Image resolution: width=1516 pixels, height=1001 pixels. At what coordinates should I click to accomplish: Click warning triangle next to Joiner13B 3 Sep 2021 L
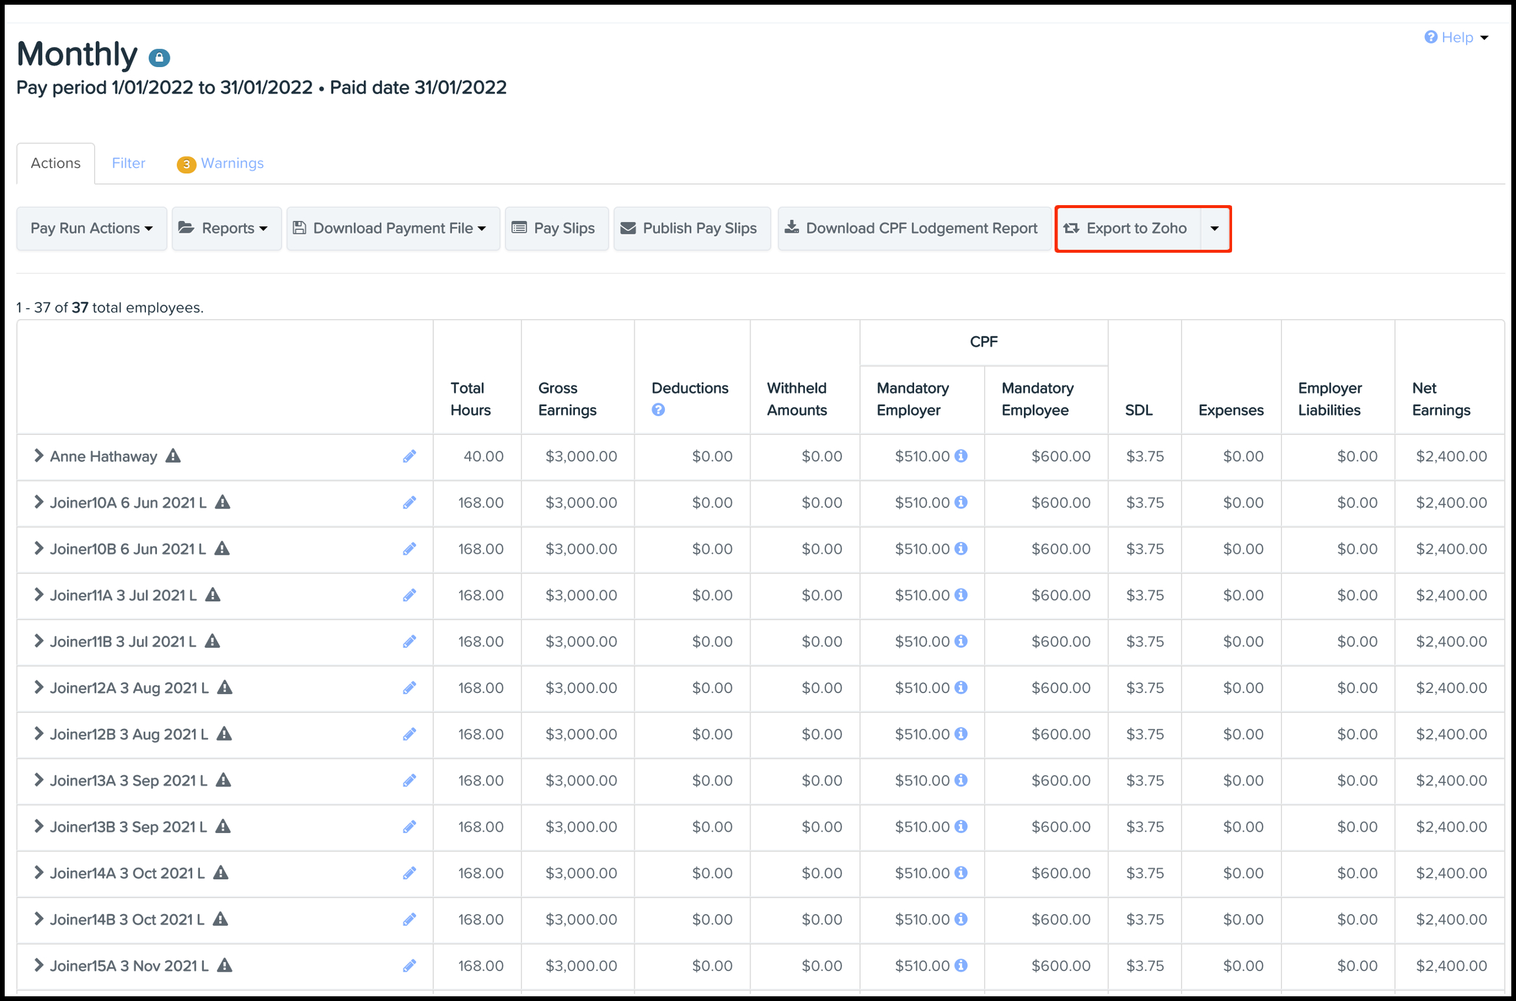coord(223,826)
